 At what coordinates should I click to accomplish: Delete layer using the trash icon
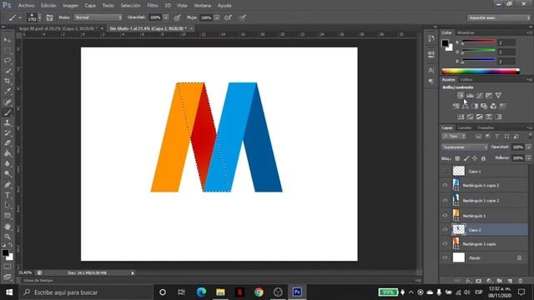click(x=520, y=281)
